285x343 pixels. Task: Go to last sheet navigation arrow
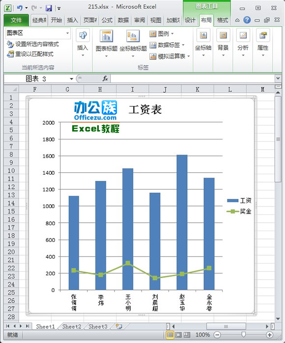(28, 326)
